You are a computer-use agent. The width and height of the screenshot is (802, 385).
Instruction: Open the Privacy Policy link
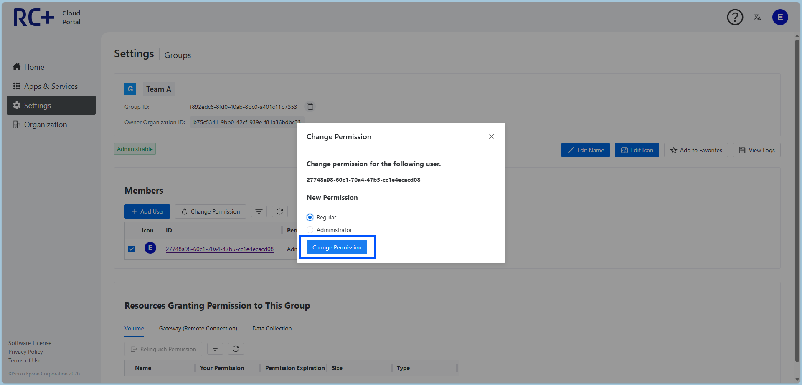pos(25,352)
